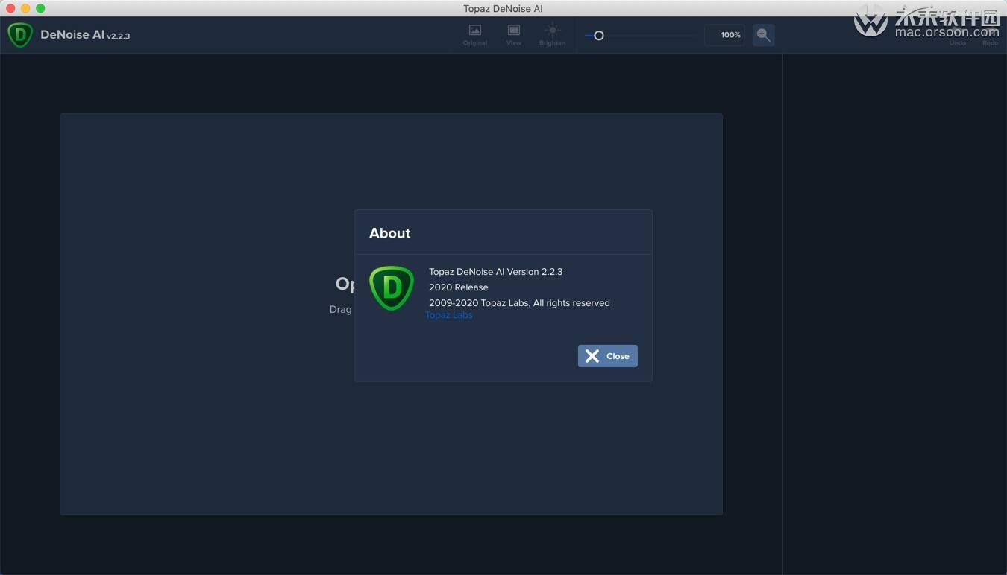This screenshot has width=1007, height=575.
Task: Click the DeNoise AI shield logo in header
Action: coord(20,35)
